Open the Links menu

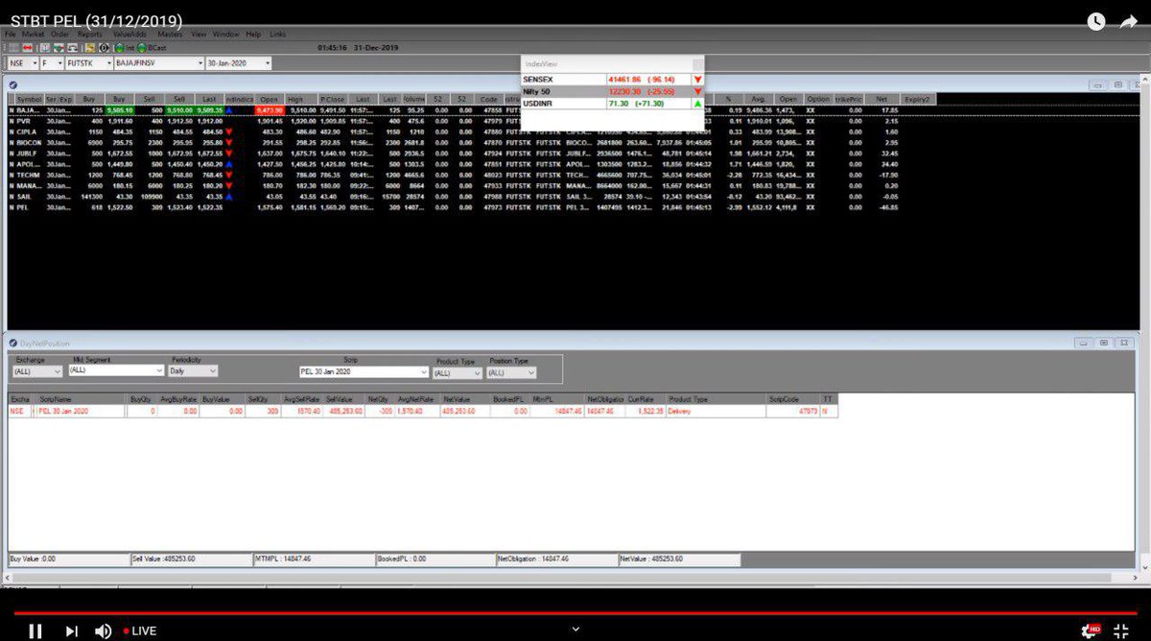(278, 34)
